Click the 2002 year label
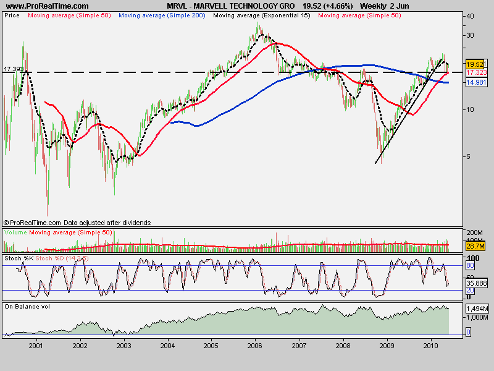The image size is (494, 371). [80, 346]
